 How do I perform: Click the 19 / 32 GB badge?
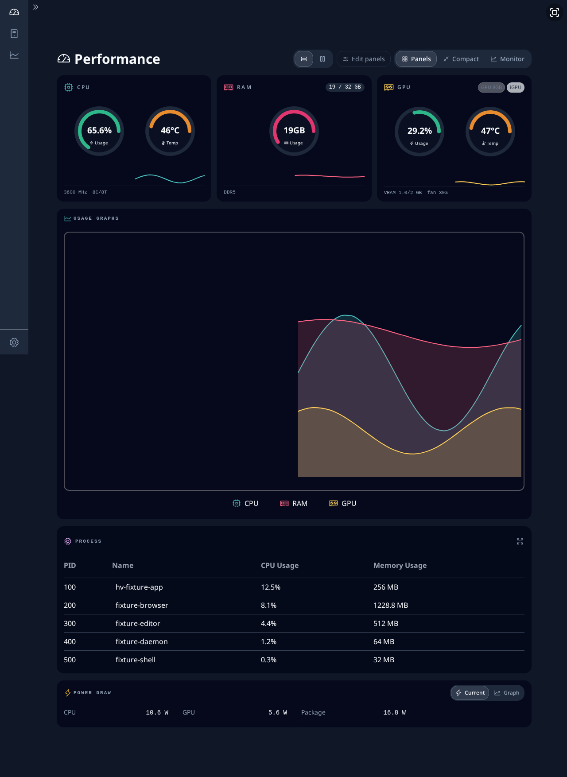tap(345, 87)
